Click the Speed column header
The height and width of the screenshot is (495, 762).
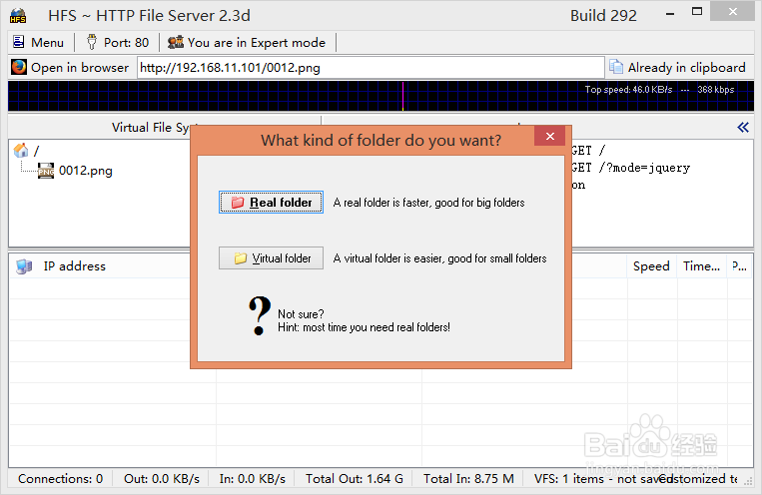point(651,266)
